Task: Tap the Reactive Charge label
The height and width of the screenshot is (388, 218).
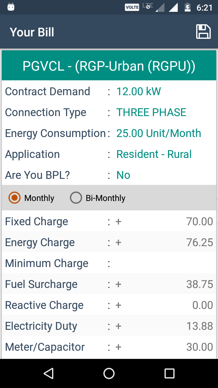Action: pyautogui.click(x=44, y=305)
